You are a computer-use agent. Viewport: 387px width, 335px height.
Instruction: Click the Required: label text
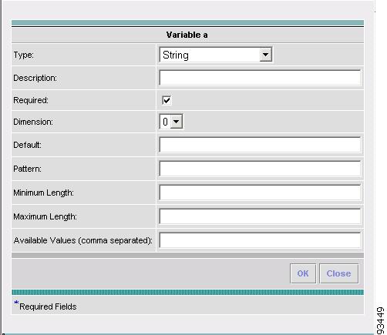point(31,100)
